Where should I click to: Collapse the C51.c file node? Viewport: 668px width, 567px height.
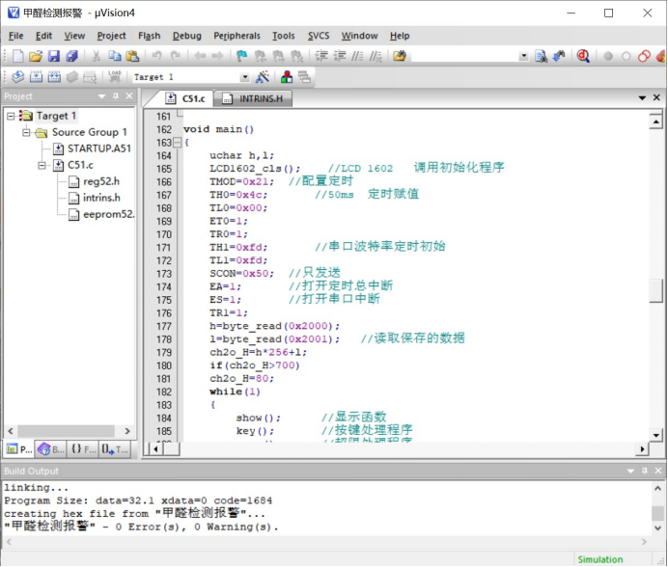pyautogui.click(x=42, y=165)
